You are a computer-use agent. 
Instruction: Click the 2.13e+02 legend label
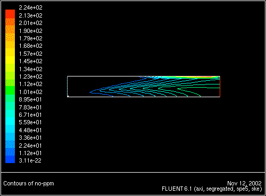30,15
